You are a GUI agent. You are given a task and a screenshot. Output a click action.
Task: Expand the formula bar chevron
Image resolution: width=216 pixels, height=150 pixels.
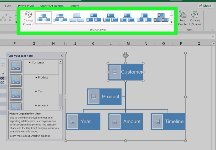(x=213, y=36)
